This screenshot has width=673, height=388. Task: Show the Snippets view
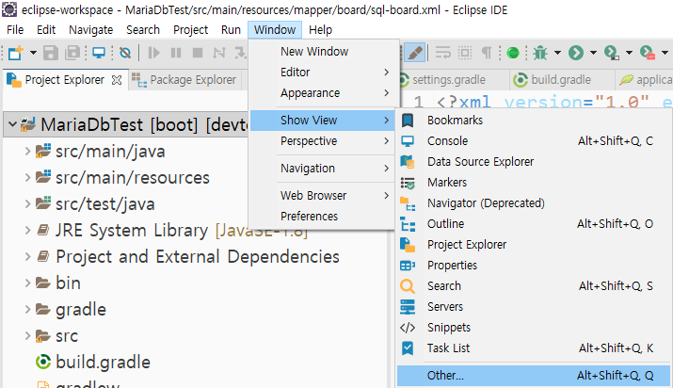[534, 328]
